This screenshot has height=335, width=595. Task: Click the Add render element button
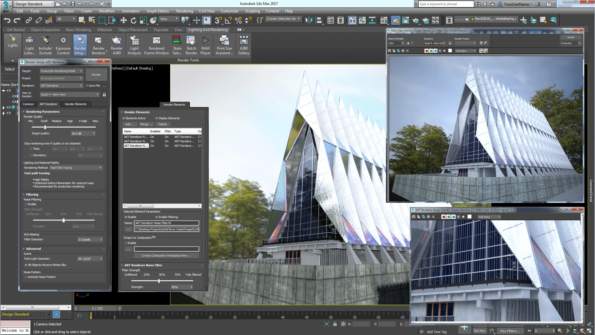pos(129,124)
